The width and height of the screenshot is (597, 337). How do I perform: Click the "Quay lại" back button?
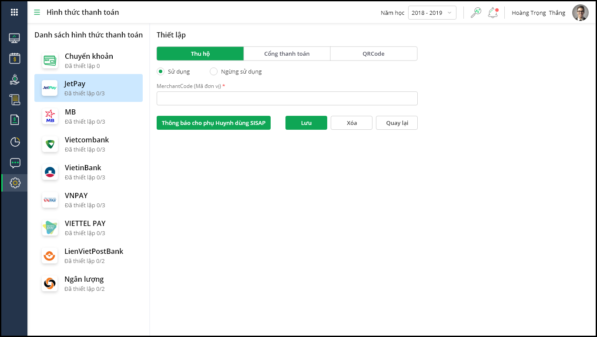tap(396, 123)
